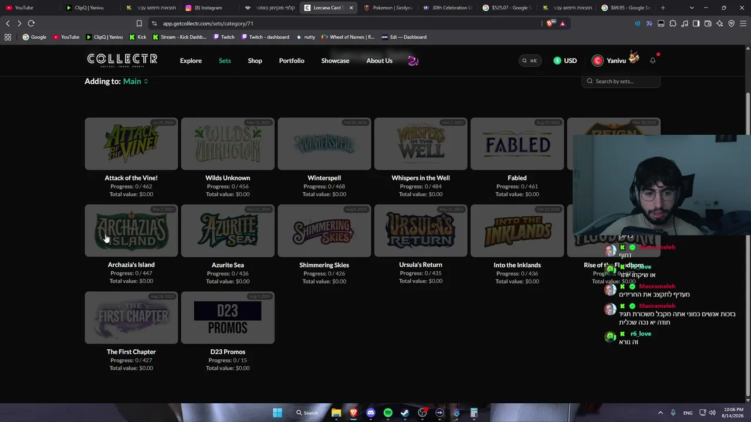The height and width of the screenshot is (422, 751).
Task: Open Steam from taskbar
Action: 405,413
